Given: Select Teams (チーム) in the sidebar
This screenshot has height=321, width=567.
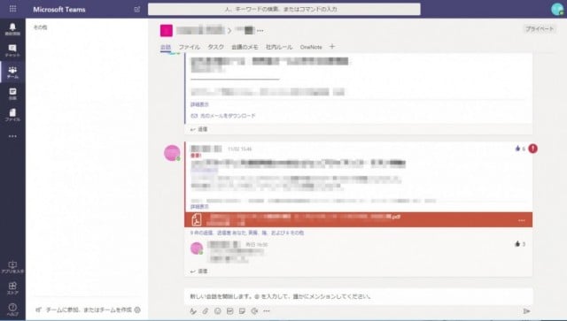Looking at the screenshot, I should coord(12,73).
